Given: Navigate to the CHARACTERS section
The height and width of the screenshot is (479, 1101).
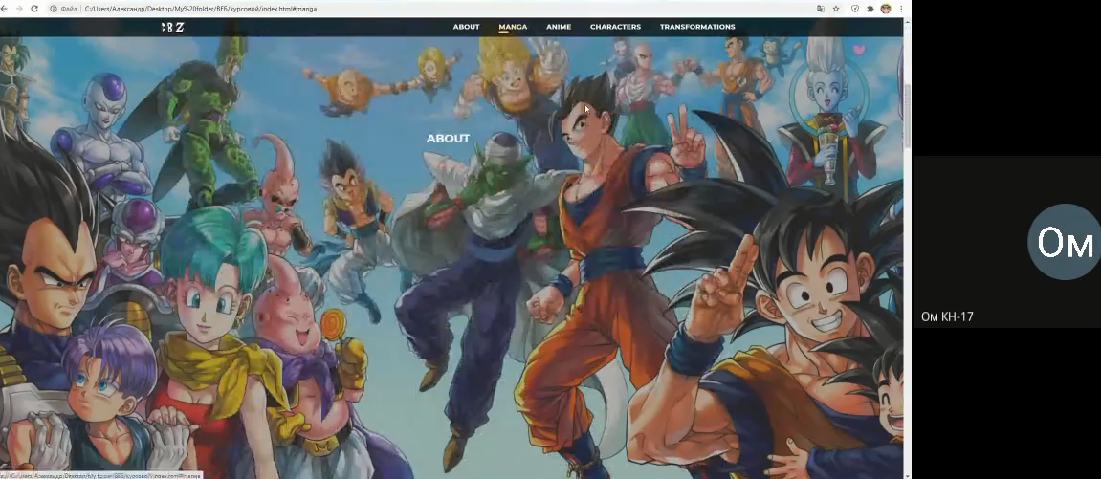Looking at the screenshot, I should click(x=615, y=27).
